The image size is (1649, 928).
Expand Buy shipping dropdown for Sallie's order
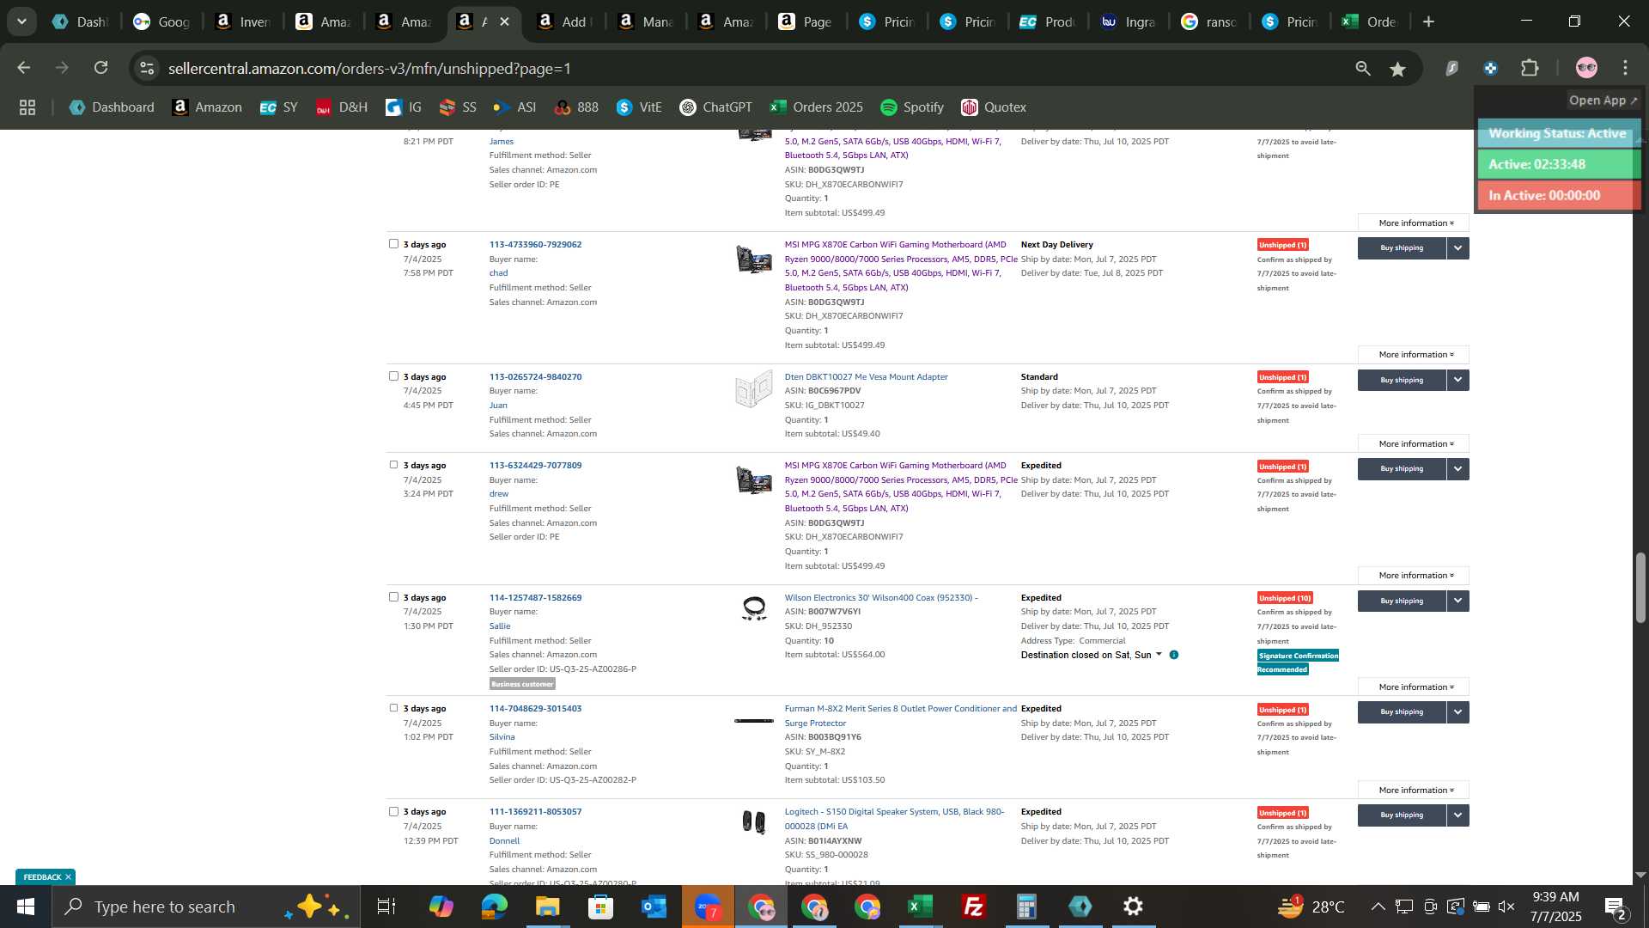tap(1458, 601)
